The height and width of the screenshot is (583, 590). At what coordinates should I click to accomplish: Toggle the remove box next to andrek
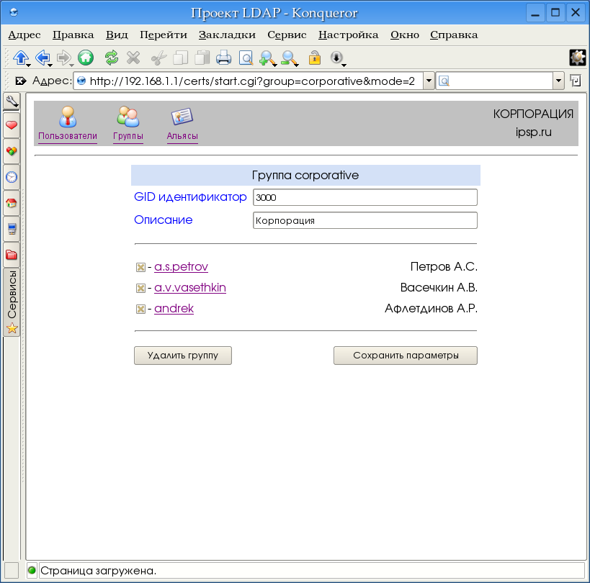pyautogui.click(x=140, y=309)
